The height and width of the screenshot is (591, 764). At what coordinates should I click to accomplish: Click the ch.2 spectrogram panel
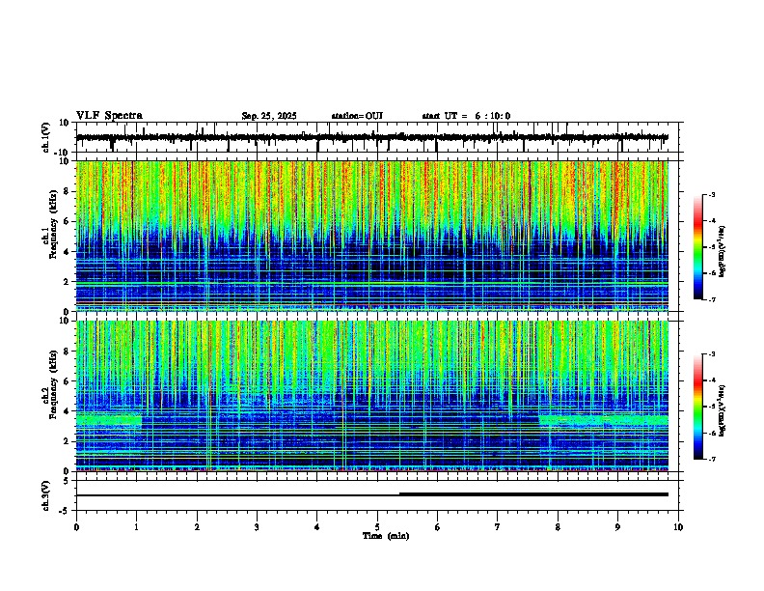pos(372,396)
